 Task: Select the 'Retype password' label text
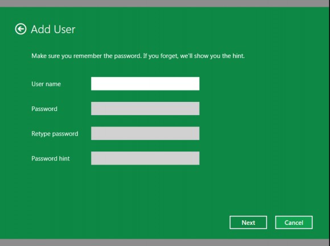coord(55,134)
